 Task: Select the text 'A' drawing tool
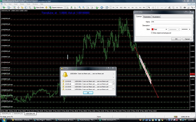177,7
